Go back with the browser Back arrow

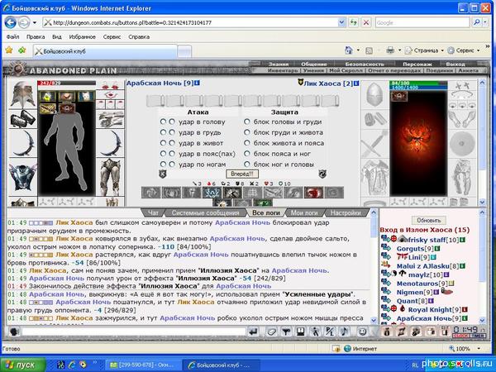coord(11,23)
